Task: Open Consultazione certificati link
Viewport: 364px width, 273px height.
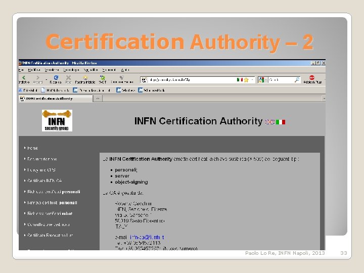Action: (49, 224)
